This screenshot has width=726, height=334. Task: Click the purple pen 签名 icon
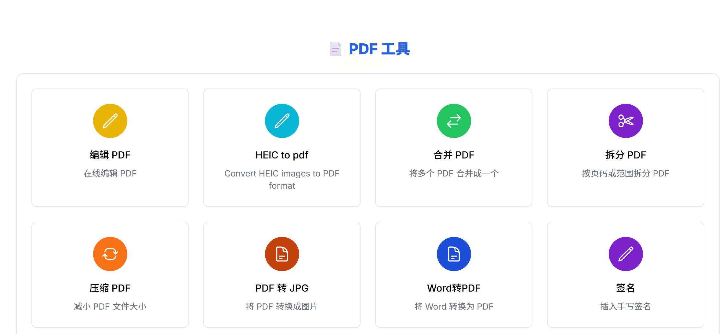[x=626, y=254]
